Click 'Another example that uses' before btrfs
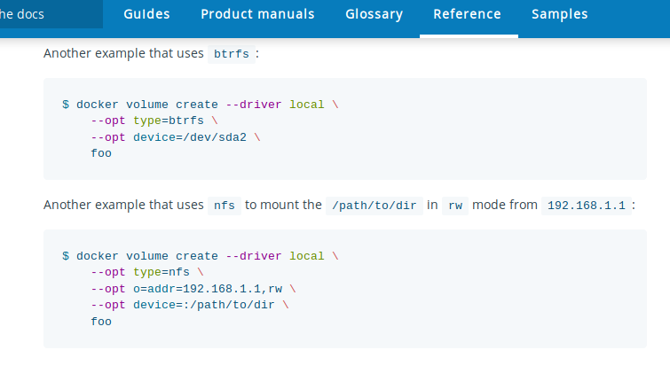The image size is (670, 381). point(123,53)
